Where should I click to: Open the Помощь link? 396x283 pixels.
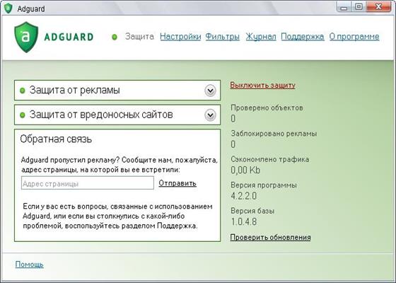pyautogui.click(x=29, y=265)
